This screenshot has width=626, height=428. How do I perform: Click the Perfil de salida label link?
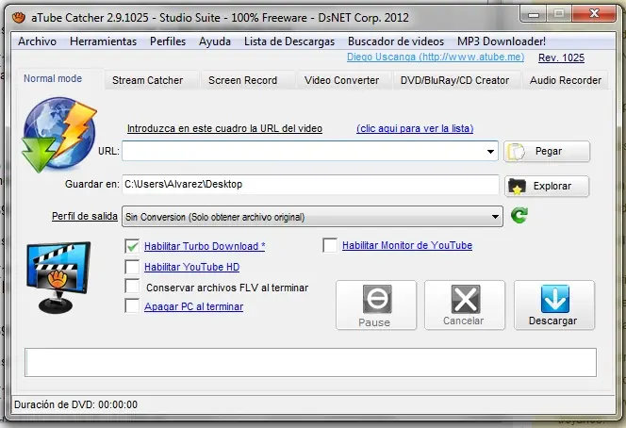click(85, 216)
